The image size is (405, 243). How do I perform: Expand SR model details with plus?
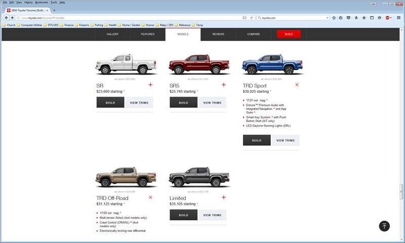(x=150, y=85)
